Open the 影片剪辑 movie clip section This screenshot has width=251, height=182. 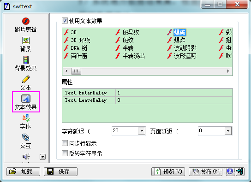(26, 25)
